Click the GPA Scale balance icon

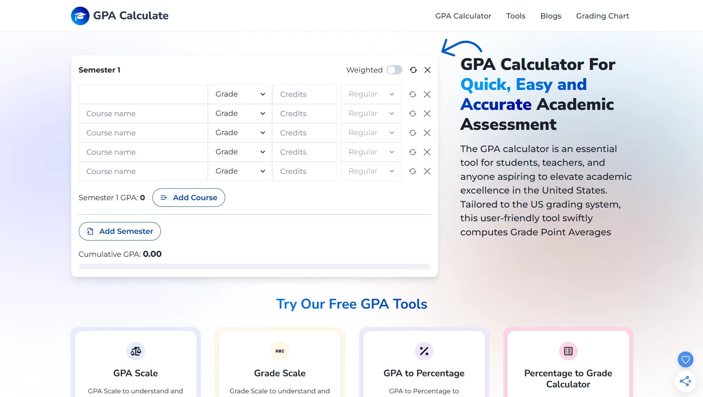[136, 351]
